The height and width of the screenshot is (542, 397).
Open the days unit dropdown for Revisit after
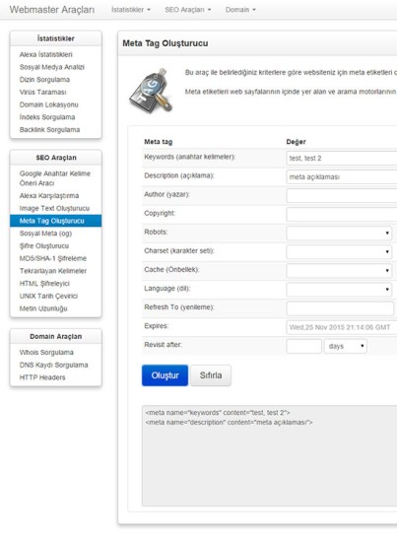[345, 346]
